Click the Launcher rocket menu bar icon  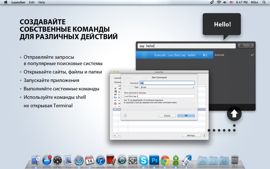tap(212, 2)
